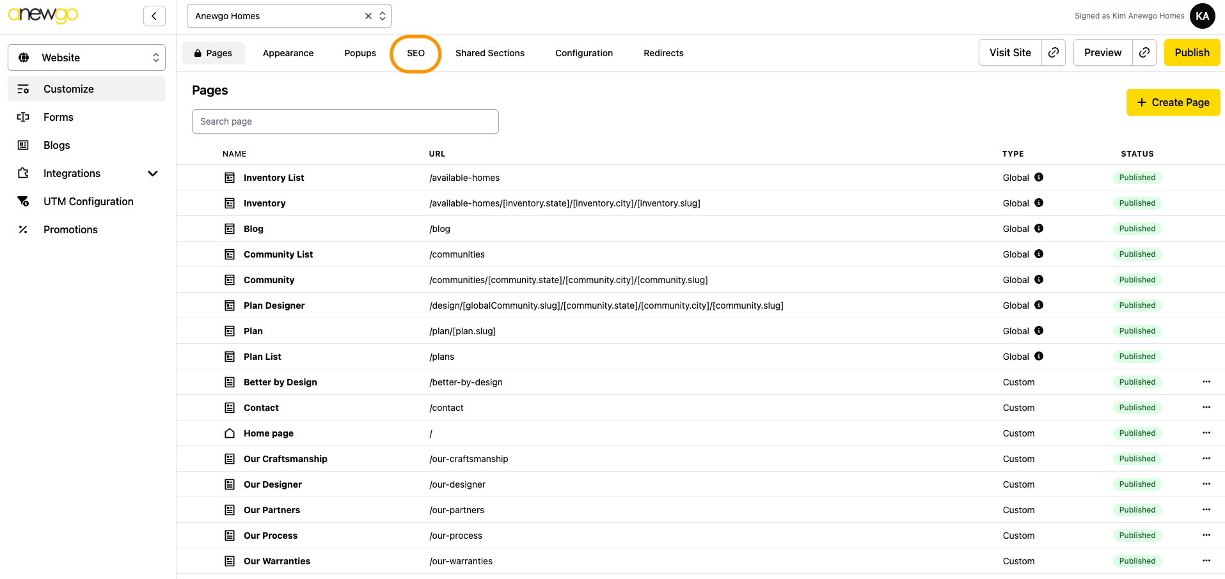Open the Home page row

click(268, 433)
